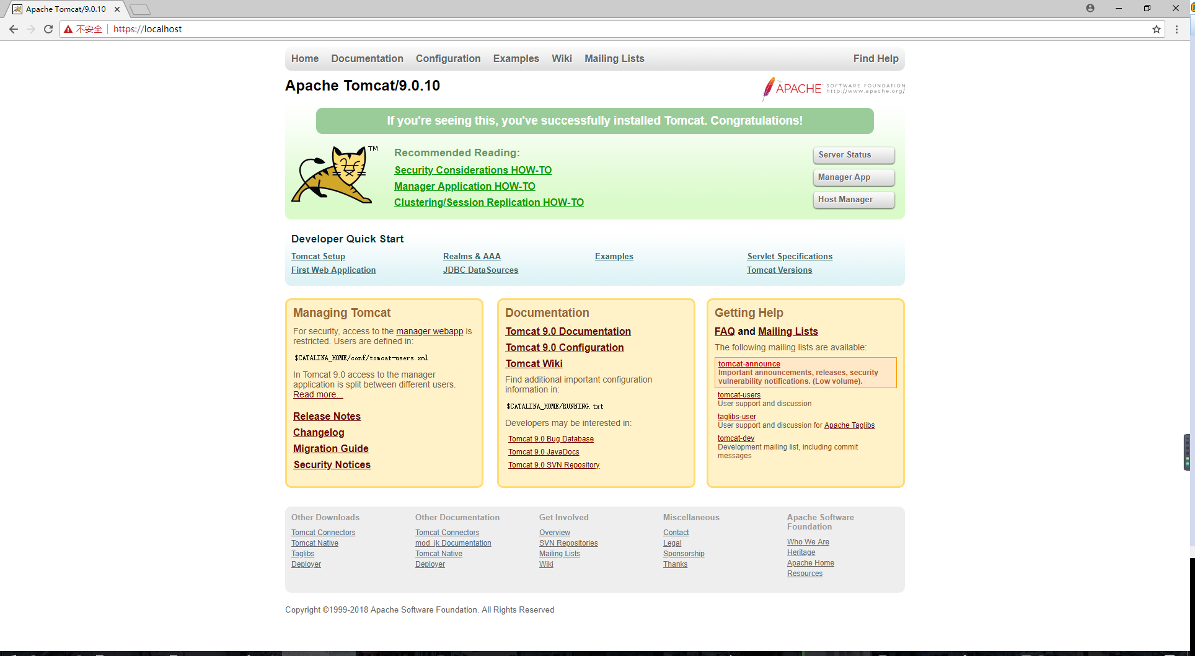Open Taglibs under Other Downloads
This screenshot has height=656, width=1195.
[x=302, y=554]
